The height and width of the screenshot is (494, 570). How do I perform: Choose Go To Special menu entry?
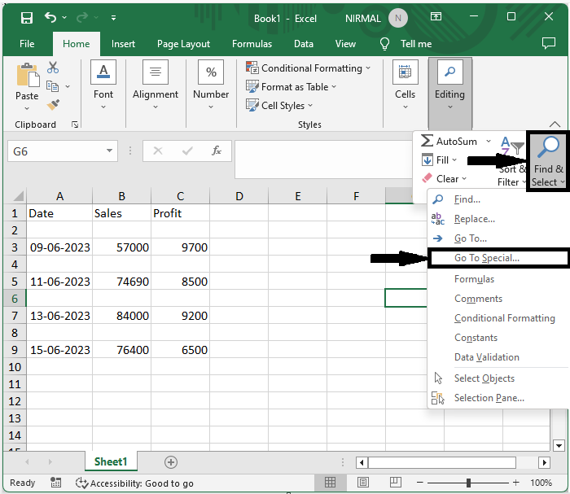(x=486, y=258)
